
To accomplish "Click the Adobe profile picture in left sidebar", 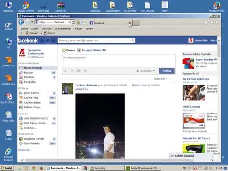I will 22,53.
